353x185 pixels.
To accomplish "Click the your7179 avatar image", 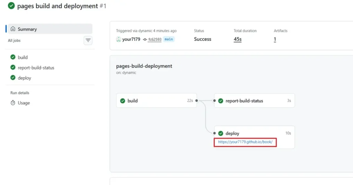I will 119,39.
